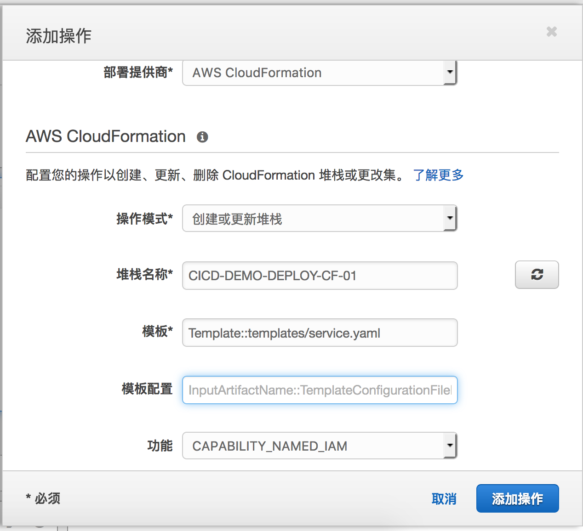Open the 部署提供商 dropdown showing AWS CloudFormation
The width and height of the screenshot is (583, 531).
coord(320,73)
